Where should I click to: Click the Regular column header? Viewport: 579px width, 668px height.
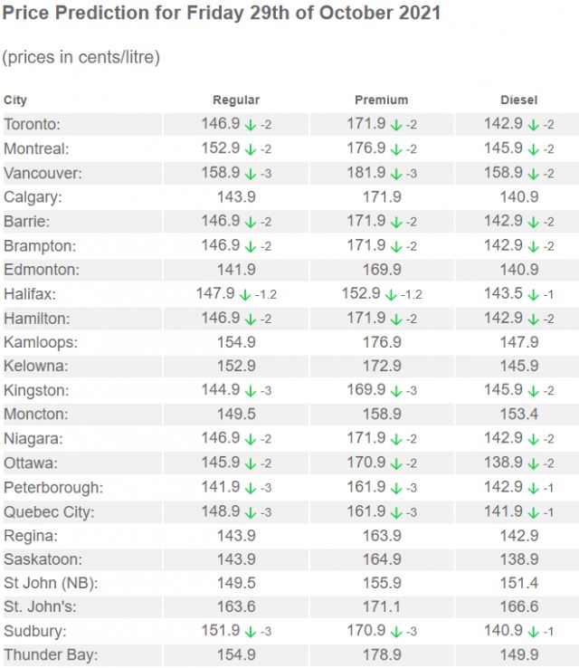click(236, 100)
